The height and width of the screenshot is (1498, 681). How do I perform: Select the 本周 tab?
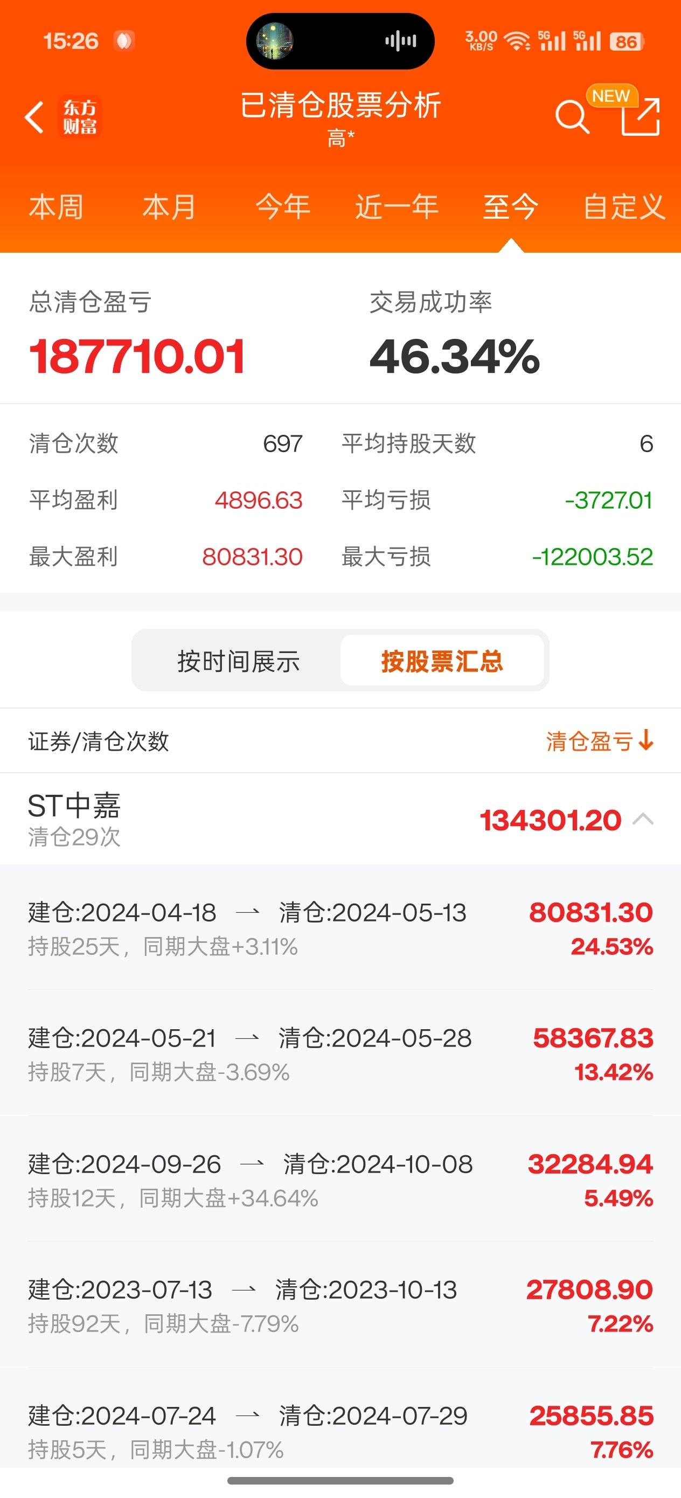coord(57,207)
